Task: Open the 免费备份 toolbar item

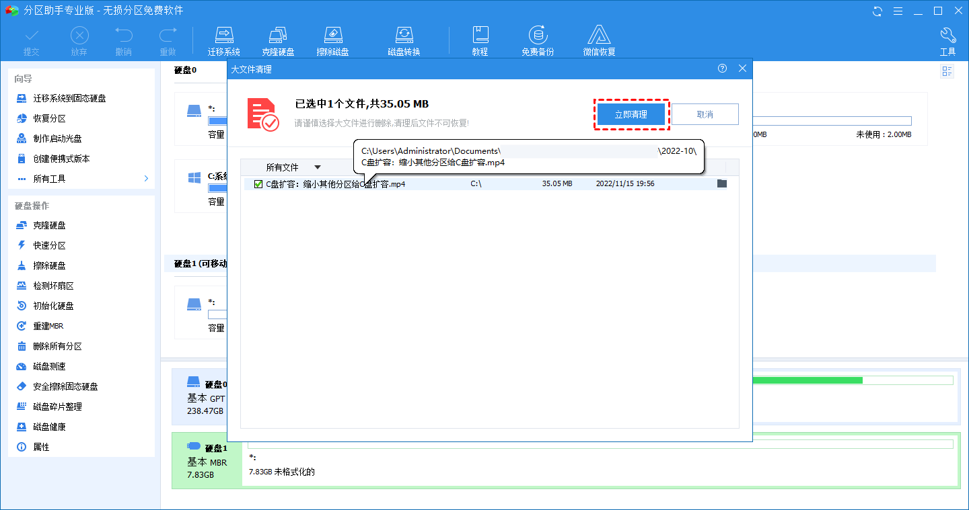Action: (538, 41)
